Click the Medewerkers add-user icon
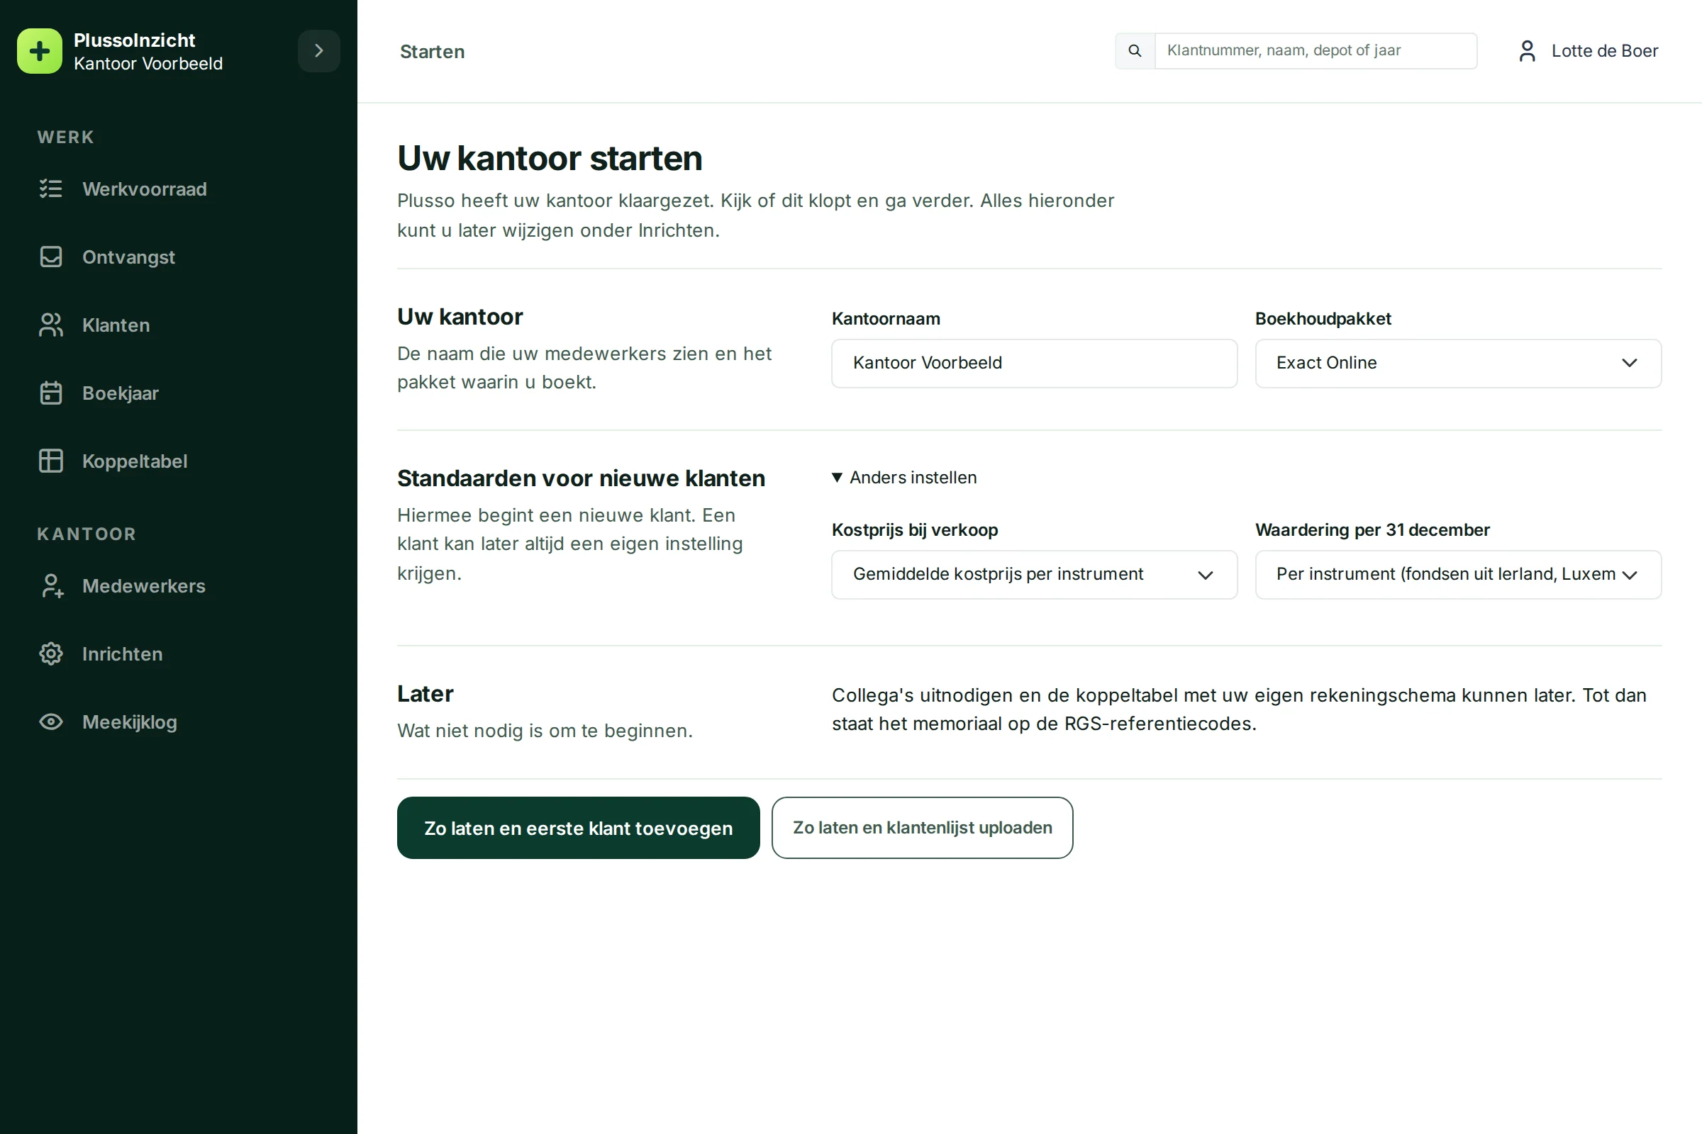 pyautogui.click(x=50, y=586)
